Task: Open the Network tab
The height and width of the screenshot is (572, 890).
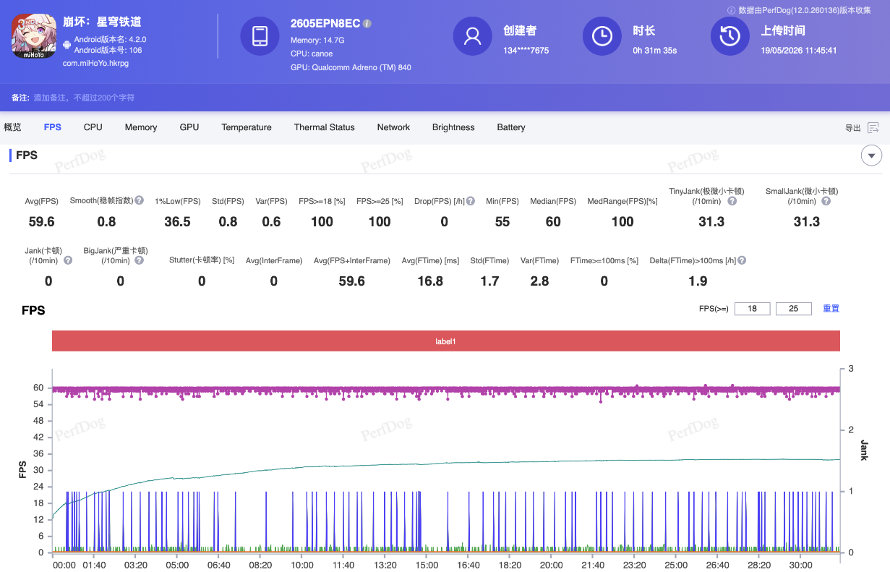Action: (x=393, y=127)
